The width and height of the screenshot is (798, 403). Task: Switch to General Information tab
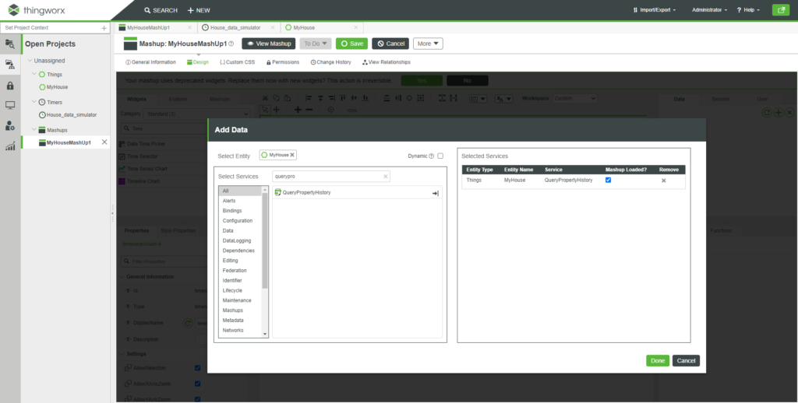[150, 62]
